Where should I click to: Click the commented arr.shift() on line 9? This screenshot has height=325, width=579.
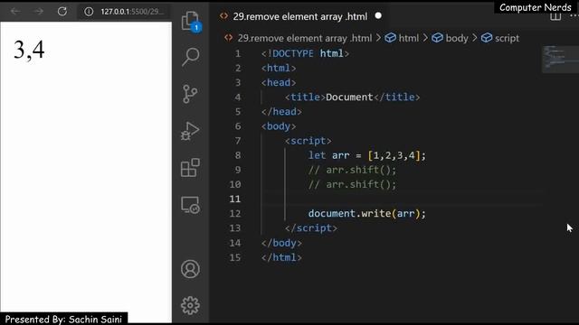click(352, 170)
